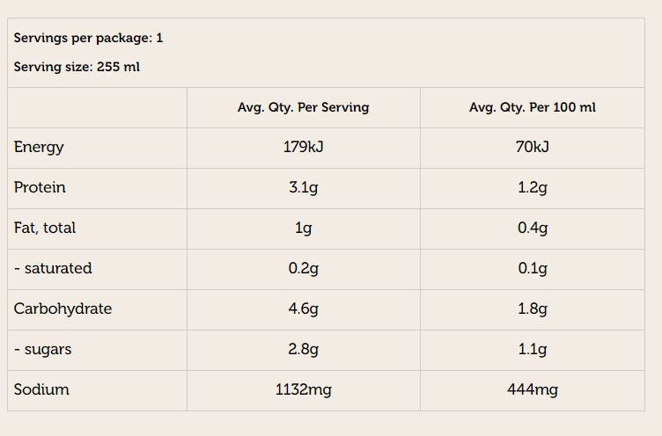Click the 1.8g carbohydrate per 100 ml value

click(x=532, y=309)
